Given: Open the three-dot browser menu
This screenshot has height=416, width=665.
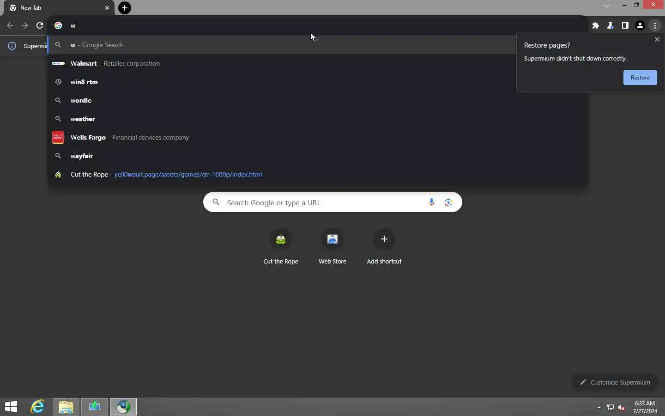Looking at the screenshot, I should point(655,26).
